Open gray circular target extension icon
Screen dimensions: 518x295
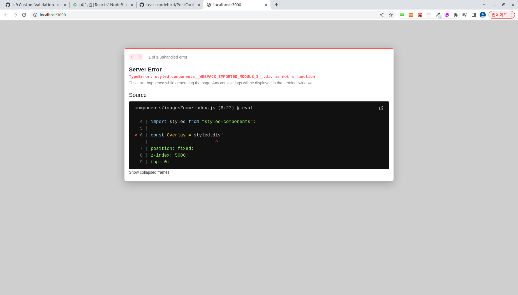429,15
